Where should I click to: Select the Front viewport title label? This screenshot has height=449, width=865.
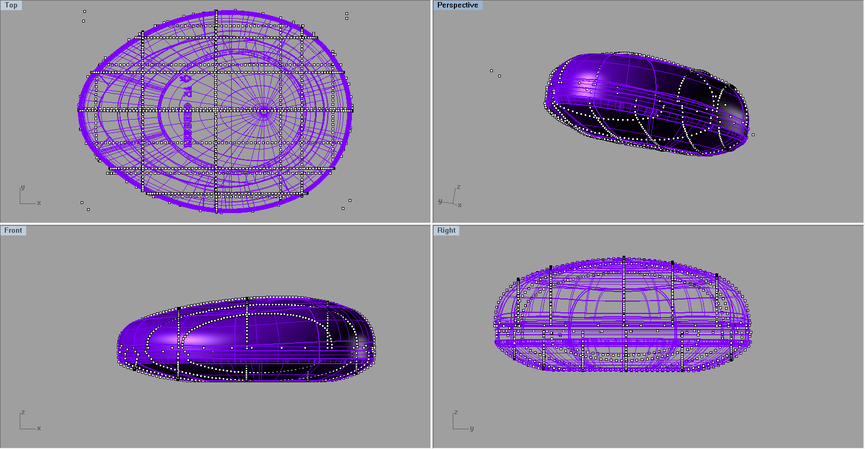point(13,231)
